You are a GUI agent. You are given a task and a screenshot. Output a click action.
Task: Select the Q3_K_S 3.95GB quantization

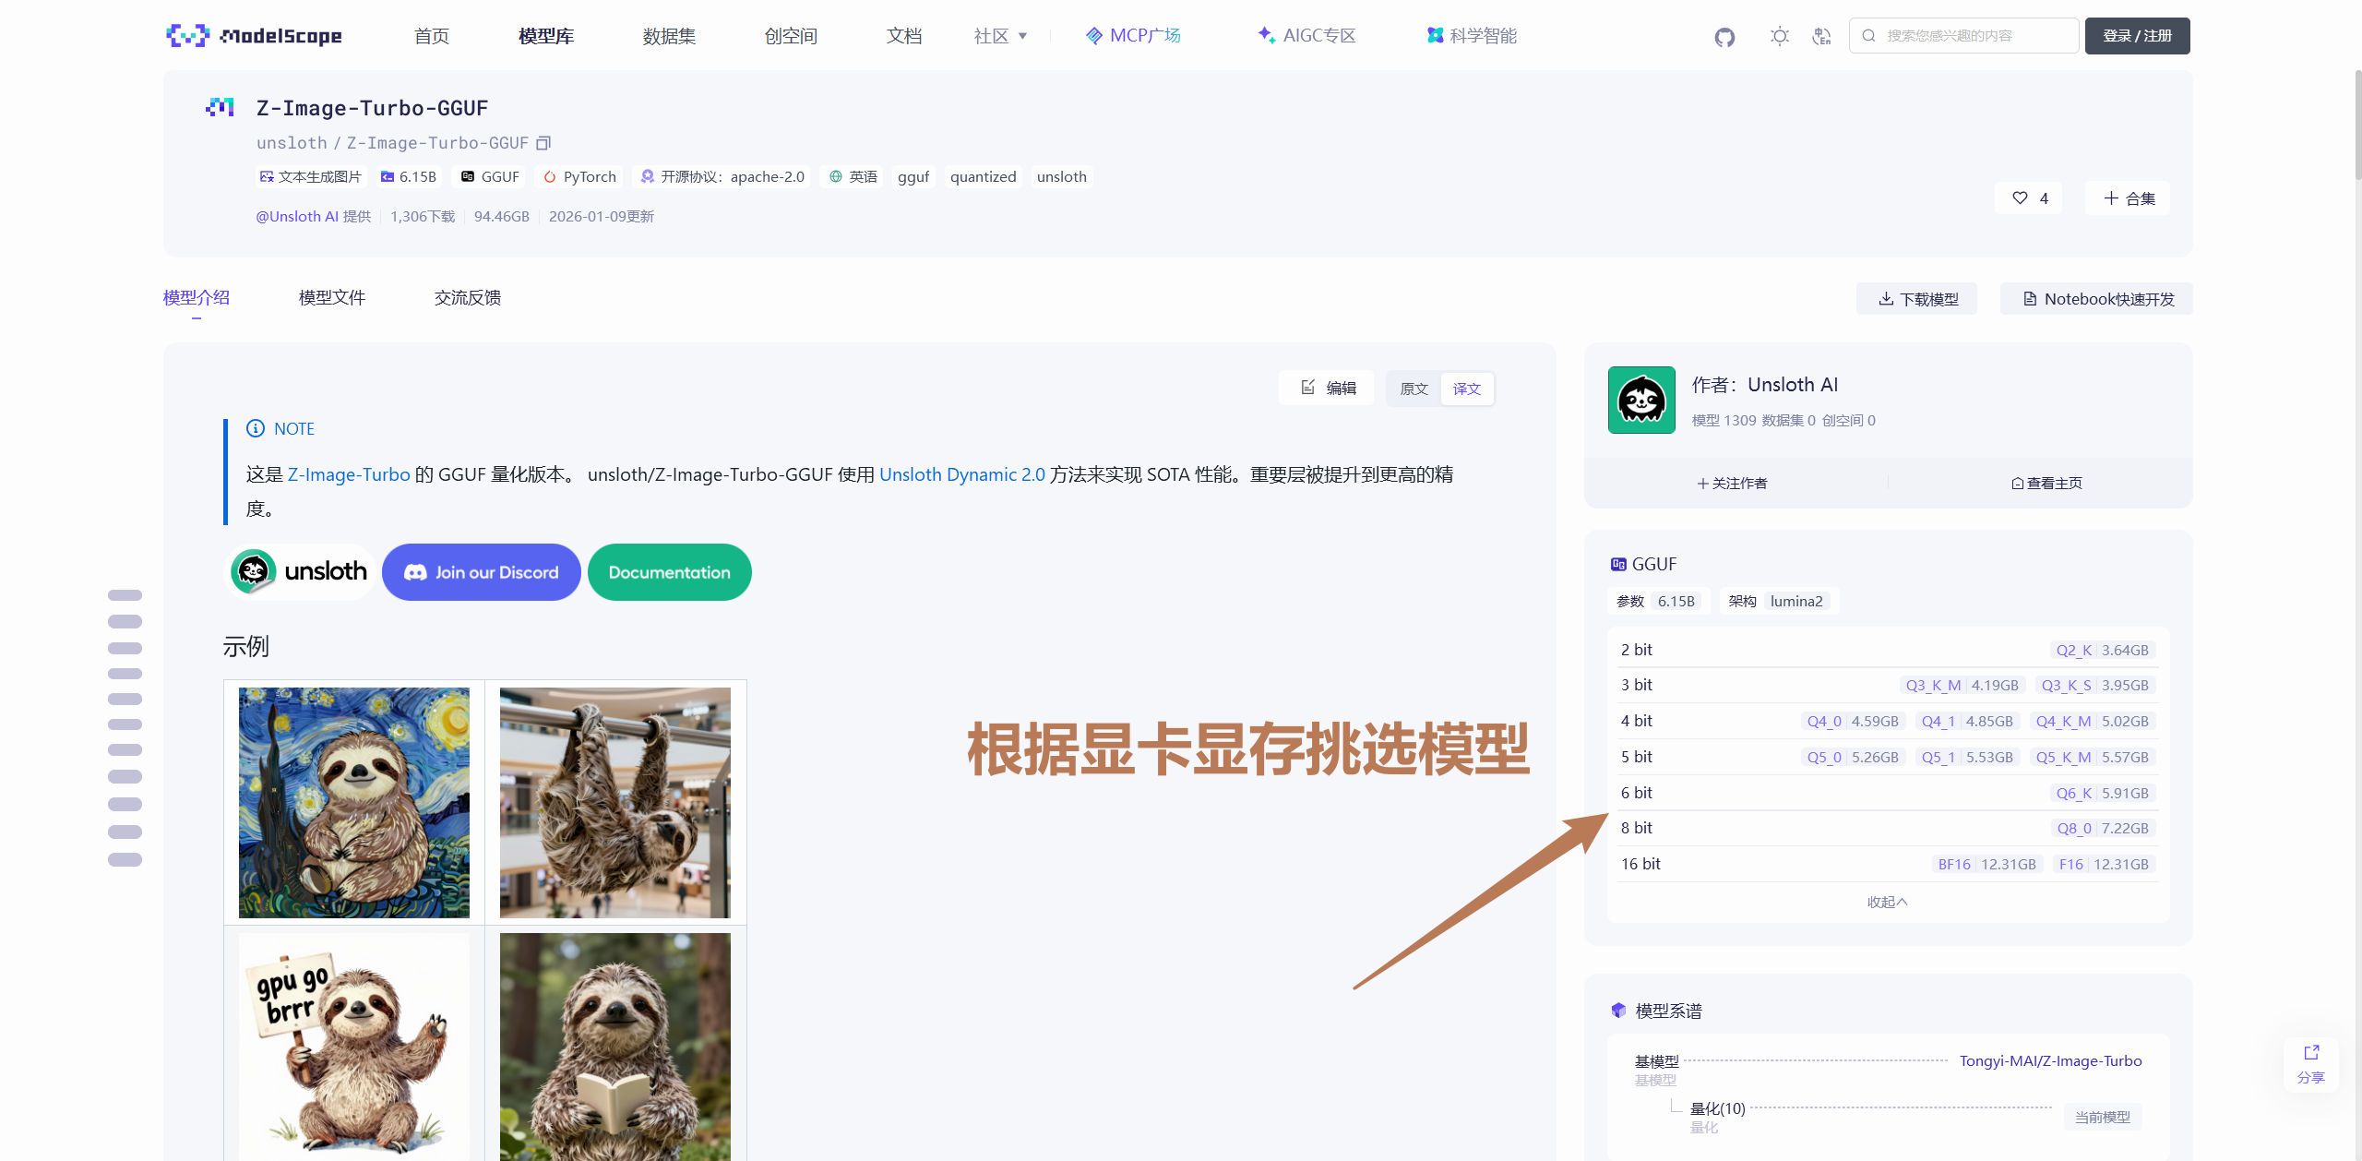tap(2094, 685)
